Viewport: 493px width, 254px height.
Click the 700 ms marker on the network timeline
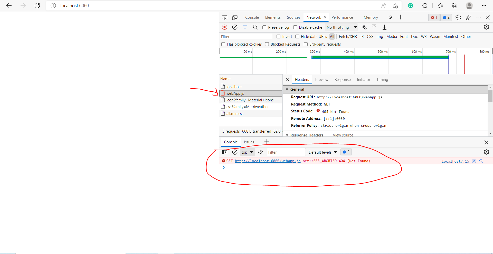pos(450,52)
